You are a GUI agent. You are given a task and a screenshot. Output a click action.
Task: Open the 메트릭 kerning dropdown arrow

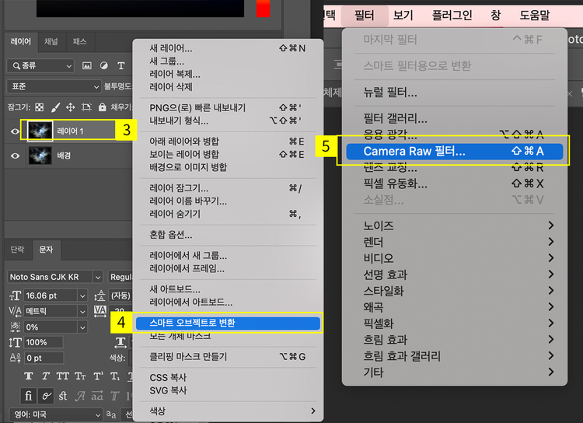[x=82, y=311]
